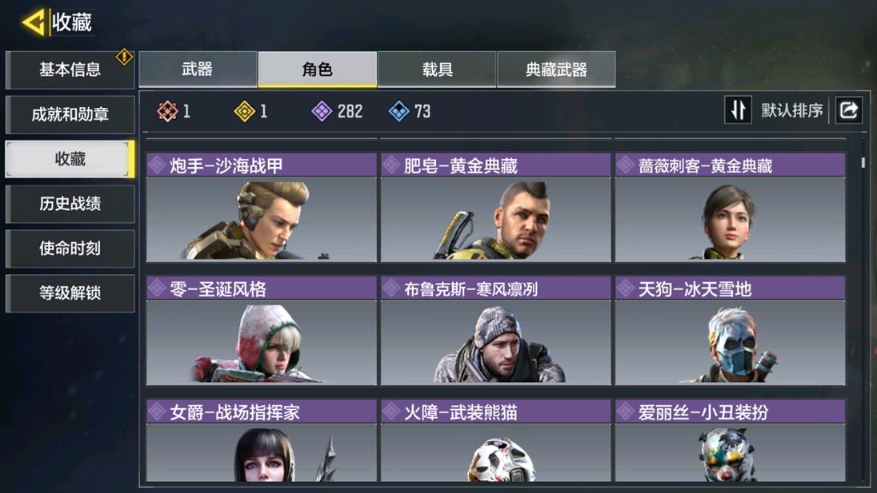The width and height of the screenshot is (877, 493).
Task: Click the character list scrollbar
Action: [863, 162]
